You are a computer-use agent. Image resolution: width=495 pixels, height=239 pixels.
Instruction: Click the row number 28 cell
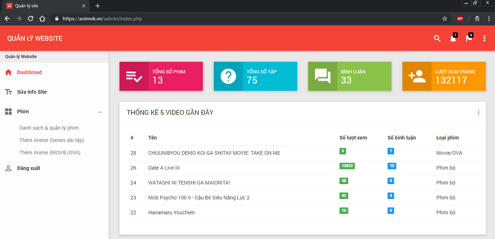pos(133,153)
